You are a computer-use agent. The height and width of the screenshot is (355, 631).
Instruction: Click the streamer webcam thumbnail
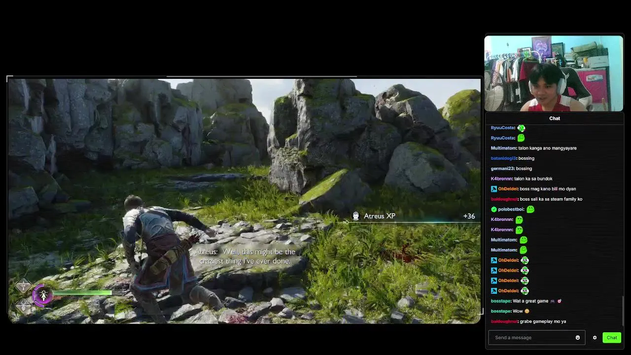554,73
